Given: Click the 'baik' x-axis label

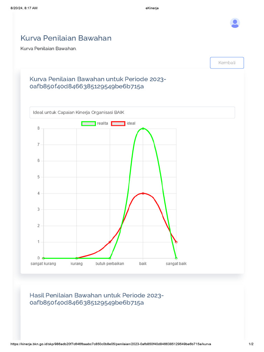Looking at the screenshot, I should (x=143, y=264).
